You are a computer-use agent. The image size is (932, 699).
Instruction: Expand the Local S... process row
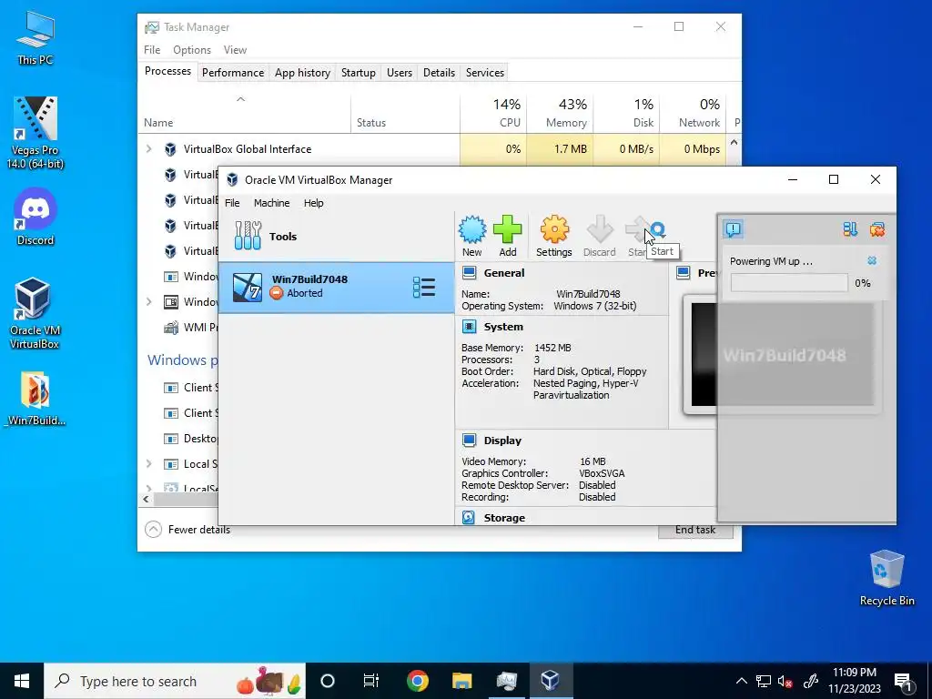pyautogui.click(x=149, y=463)
